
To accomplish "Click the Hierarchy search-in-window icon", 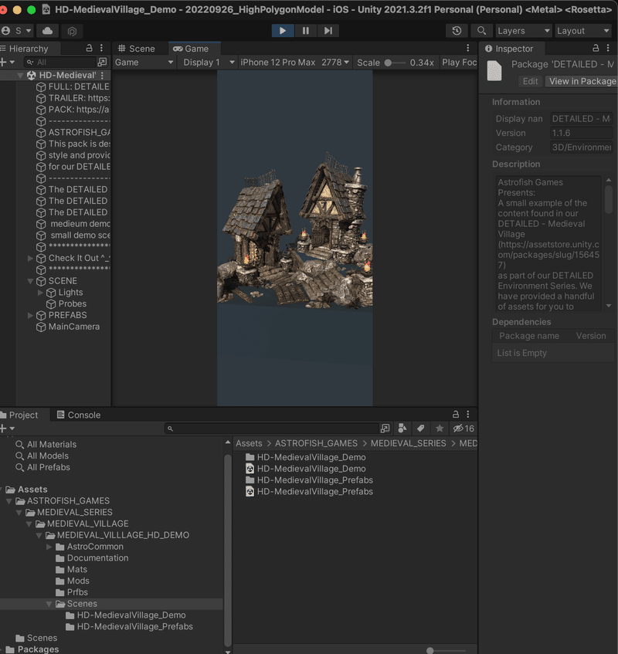I will coord(102,62).
